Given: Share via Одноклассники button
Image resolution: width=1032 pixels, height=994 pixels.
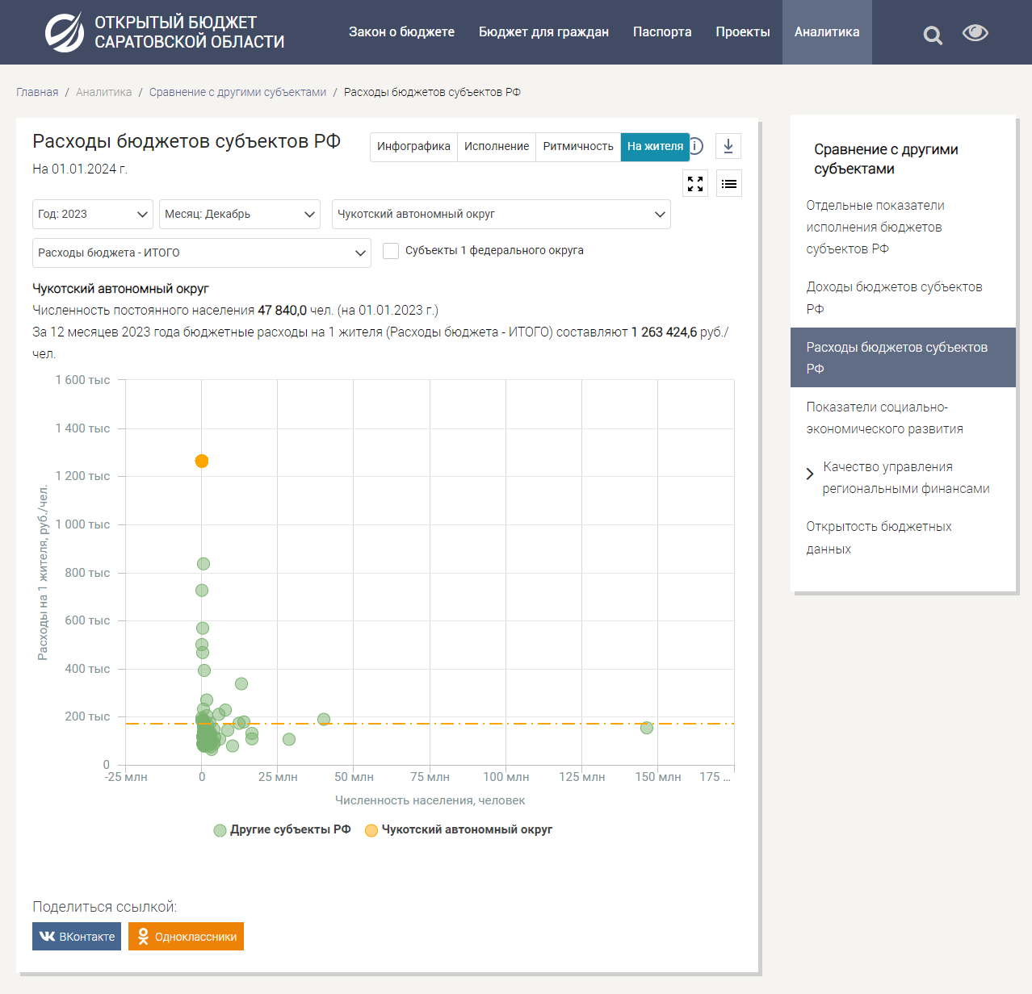Looking at the screenshot, I should click(186, 937).
